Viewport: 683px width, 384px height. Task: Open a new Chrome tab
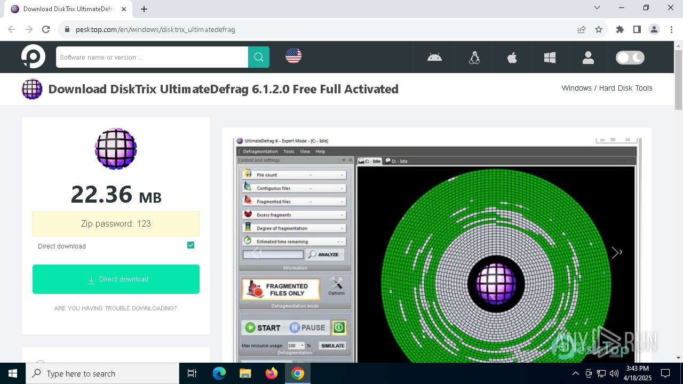[144, 9]
